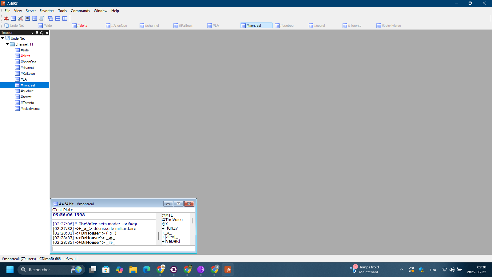Image resolution: width=492 pixels, height=277 pixels.
Task: Minimize the #montreal child window
Action: point(168,204)
